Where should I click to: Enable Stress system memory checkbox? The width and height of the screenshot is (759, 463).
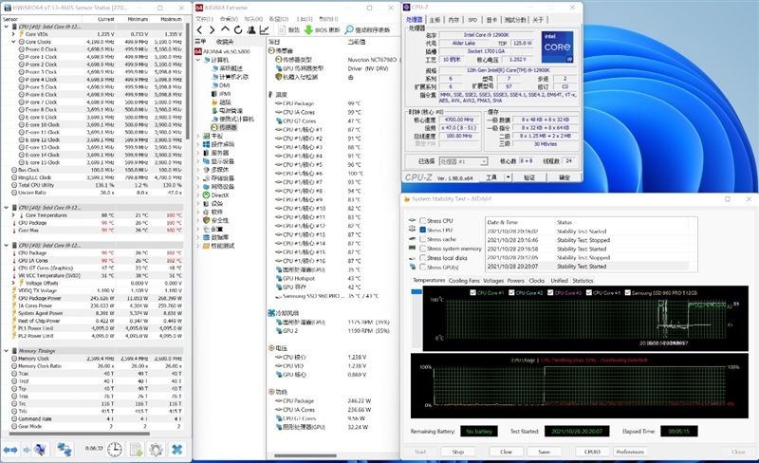423,248
